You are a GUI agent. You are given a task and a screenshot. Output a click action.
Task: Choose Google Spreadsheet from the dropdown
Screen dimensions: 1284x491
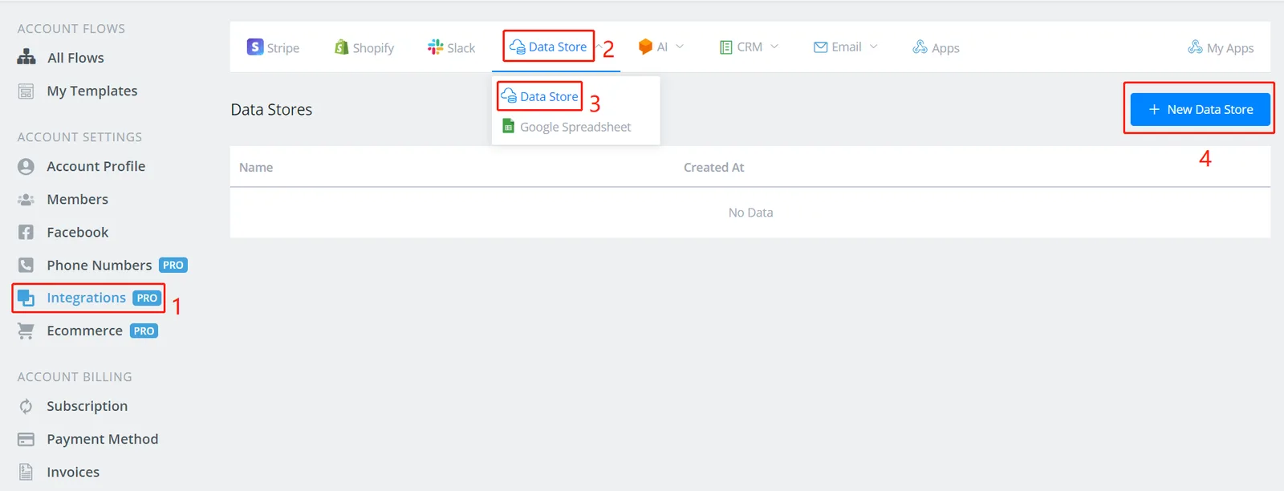(567, 127)
